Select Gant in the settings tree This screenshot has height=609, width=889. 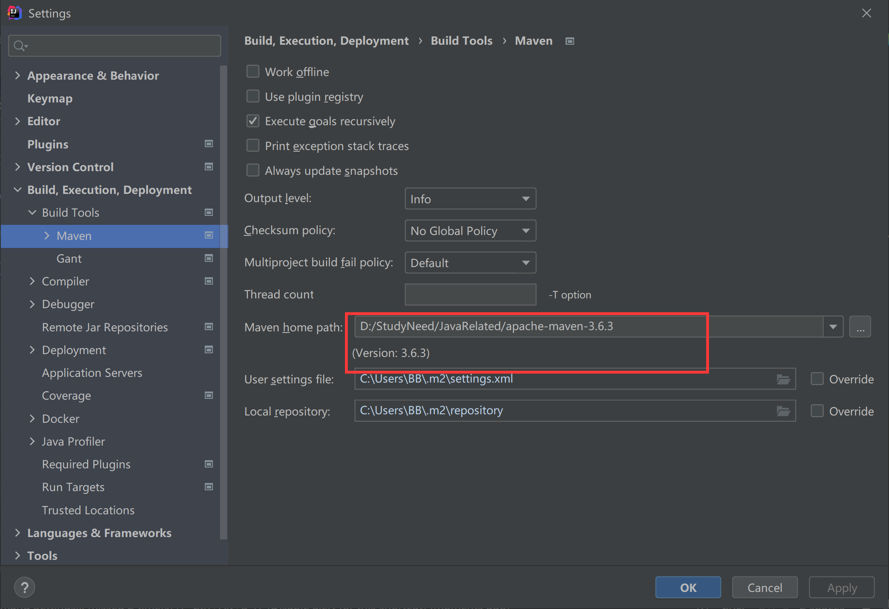tap(69, 259)
